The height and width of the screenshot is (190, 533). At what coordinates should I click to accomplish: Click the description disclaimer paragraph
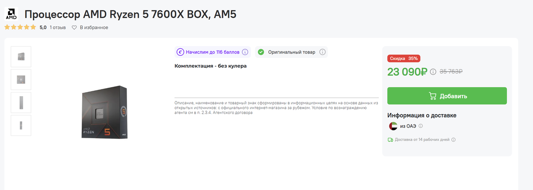click(x=276, y=108)
